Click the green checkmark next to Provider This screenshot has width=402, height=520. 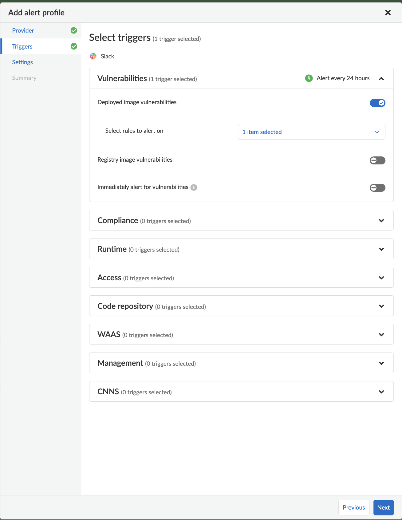(74, 30)
